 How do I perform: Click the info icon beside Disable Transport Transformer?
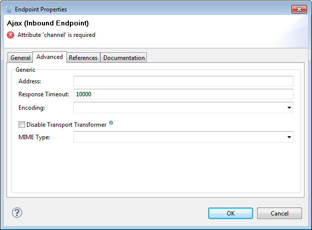pyautogui.click(x=111, y=123)
